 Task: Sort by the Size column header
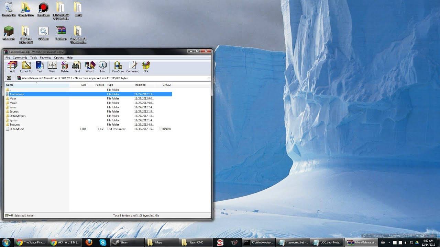click(x=78, y=85)
